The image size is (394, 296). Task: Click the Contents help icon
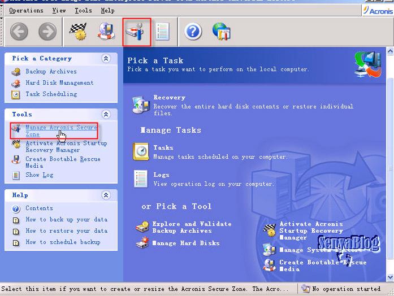[16, 208]
